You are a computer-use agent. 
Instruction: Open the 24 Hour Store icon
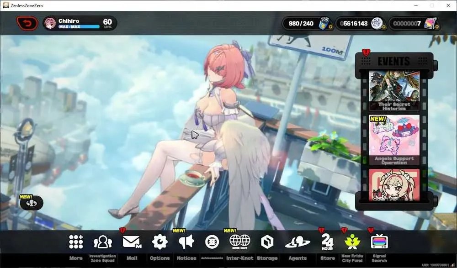click(x=327, y=242)
